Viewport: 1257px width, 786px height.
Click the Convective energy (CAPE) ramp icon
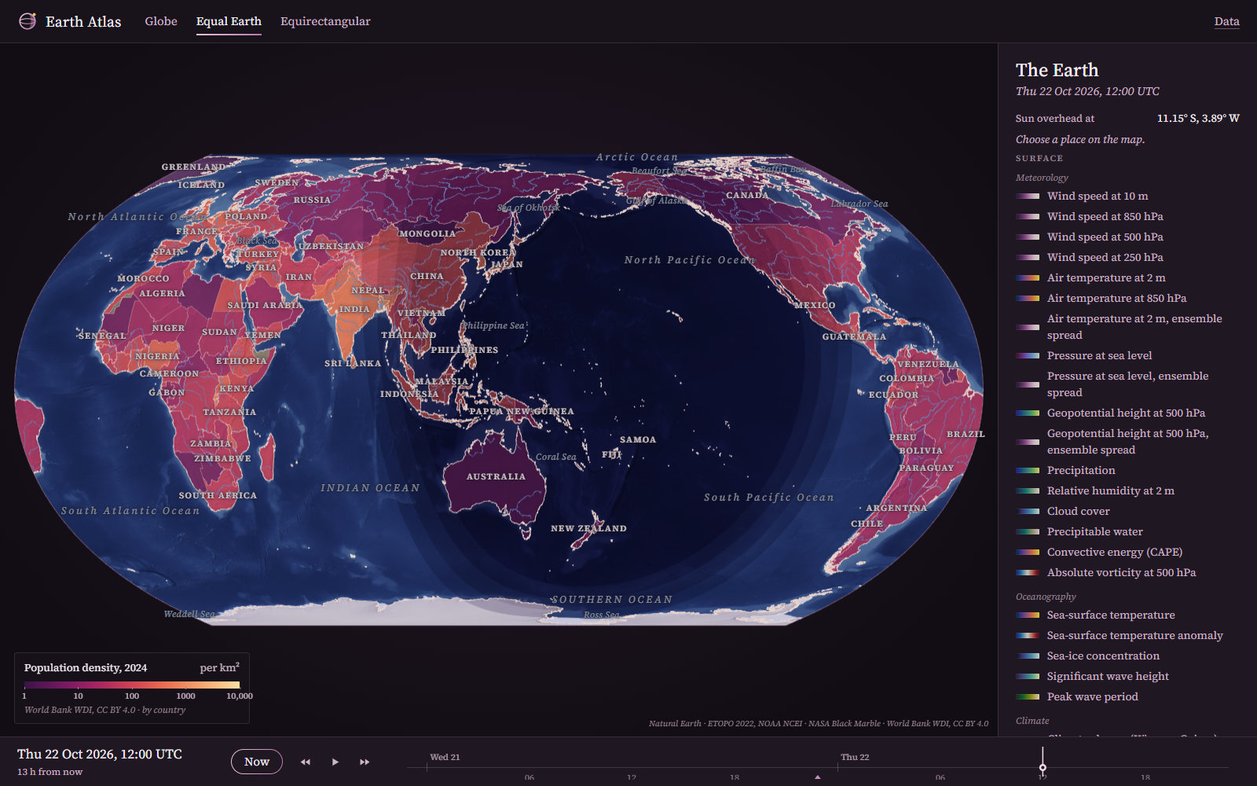tap(1028, 553)
